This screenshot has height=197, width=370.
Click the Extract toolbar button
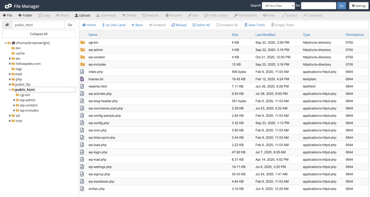pos(289,15)
